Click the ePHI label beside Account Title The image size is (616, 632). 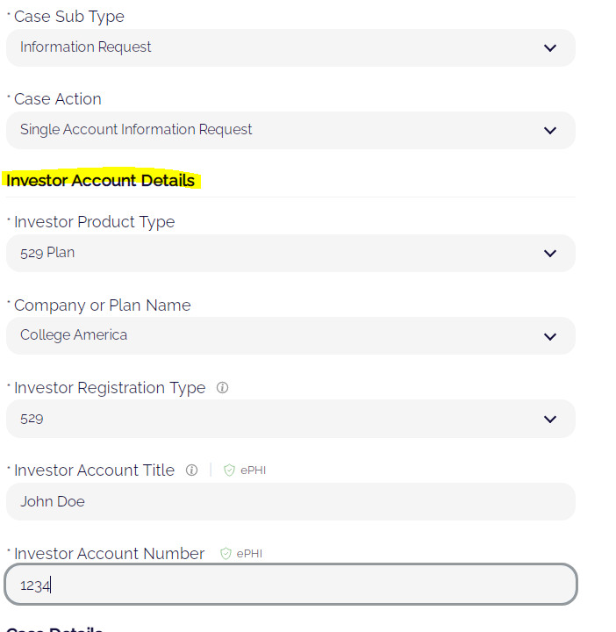click(x=253, y=470)
